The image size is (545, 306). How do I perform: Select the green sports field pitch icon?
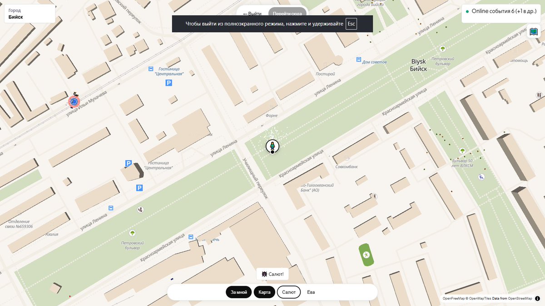point(366,255)
